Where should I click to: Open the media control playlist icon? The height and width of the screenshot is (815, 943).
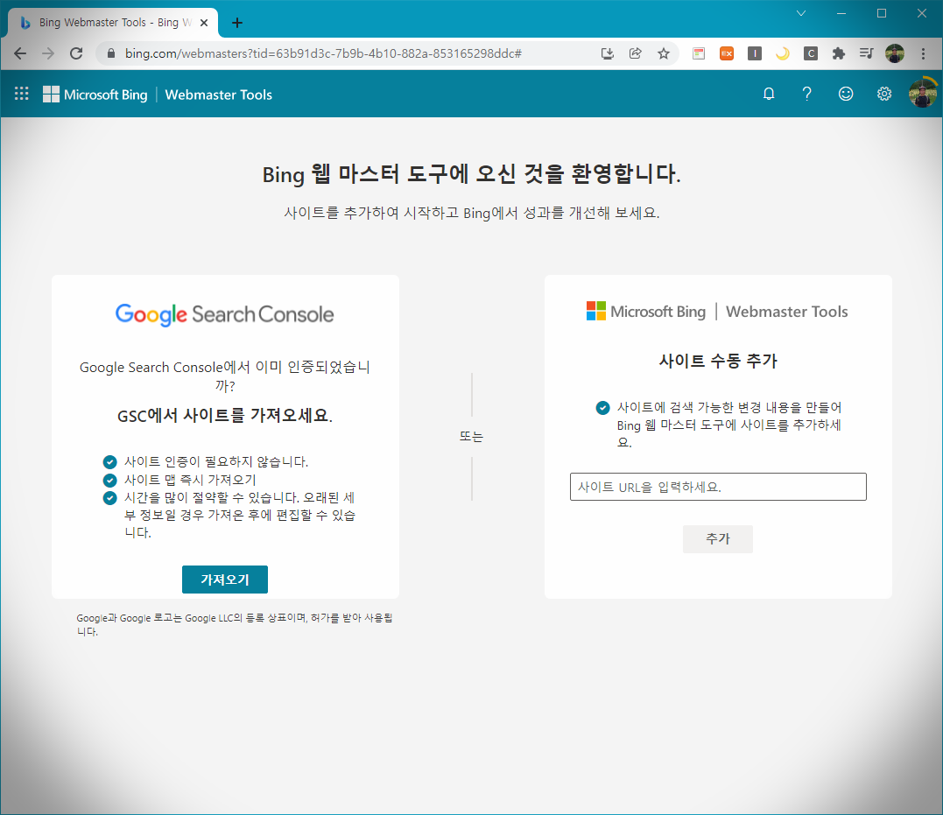click(866, 53)
